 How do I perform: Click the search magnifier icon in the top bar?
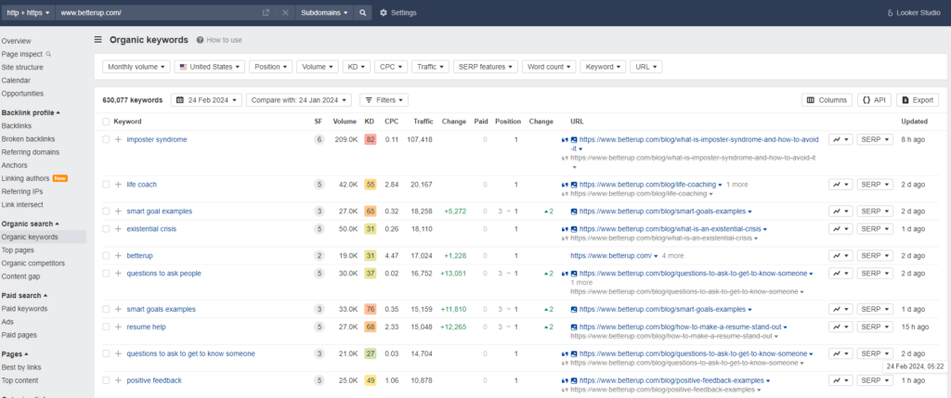point(362,13)
